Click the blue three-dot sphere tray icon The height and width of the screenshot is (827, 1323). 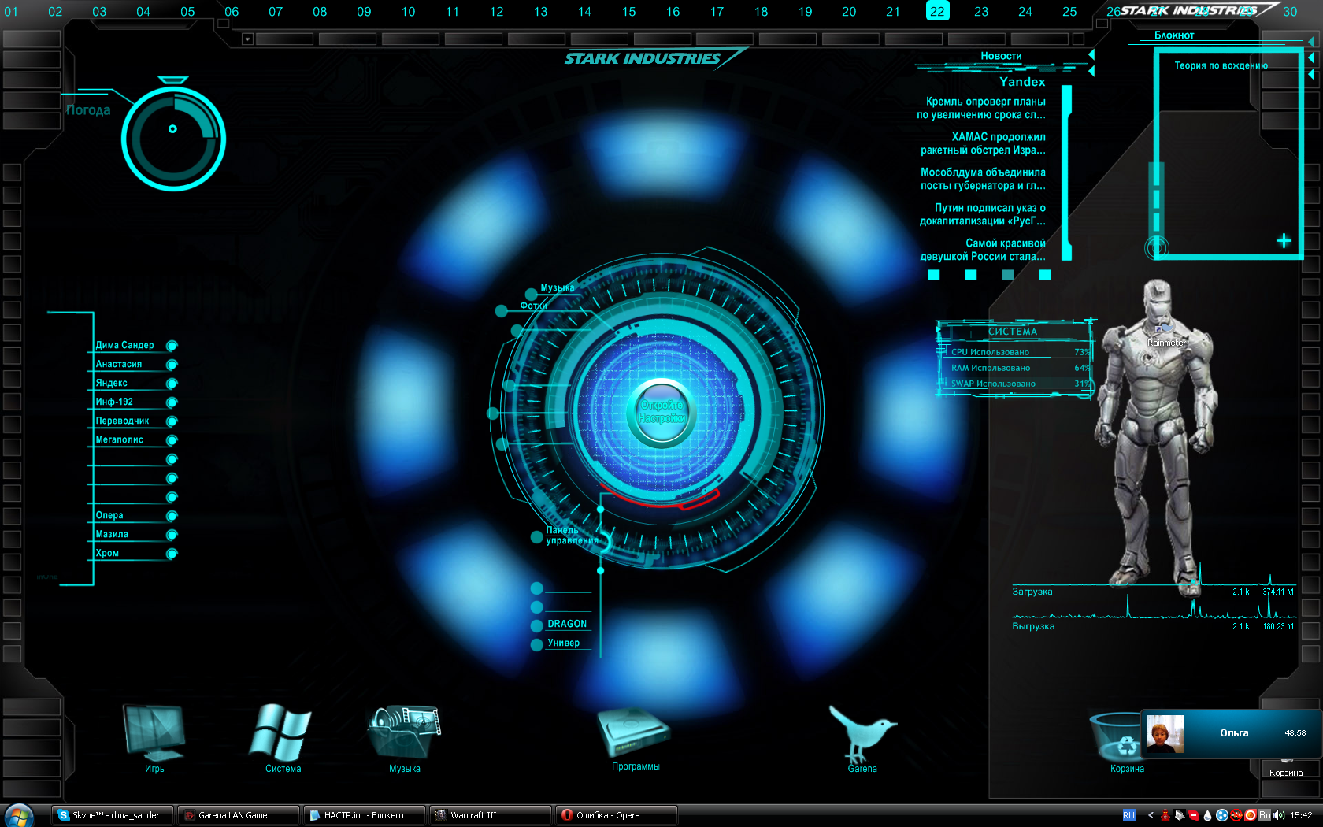pos(1221,815)
